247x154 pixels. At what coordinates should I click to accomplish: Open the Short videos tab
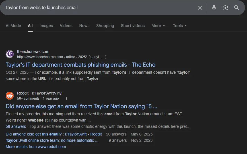point(133,26)
